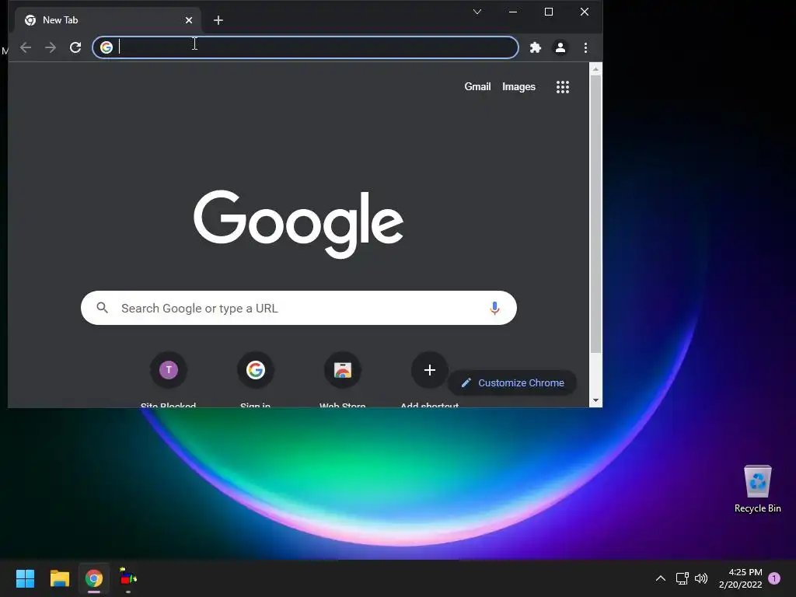Image resolution: width=796 pixels, height=597 pixels.
Task: Click the browser forward arrow
Action: pos(51,47)
